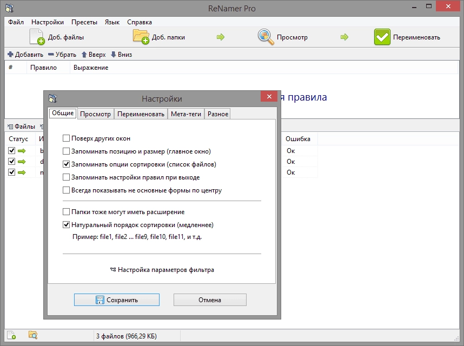
Task: Click the green arrow in second file row
Action: tap(22, 162)
